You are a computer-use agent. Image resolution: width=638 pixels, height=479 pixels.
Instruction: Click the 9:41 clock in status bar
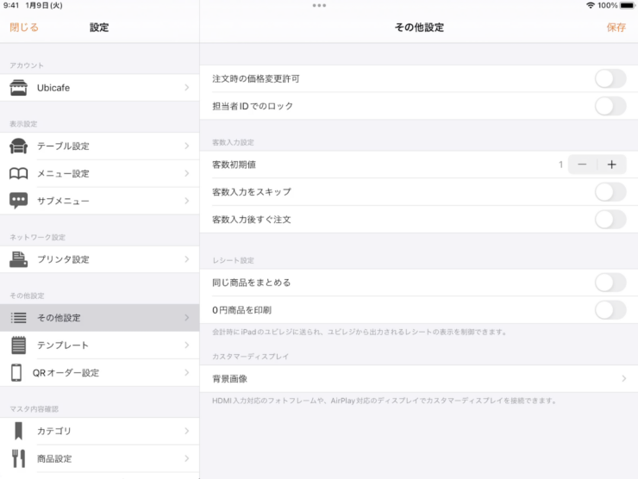point(11,5)
